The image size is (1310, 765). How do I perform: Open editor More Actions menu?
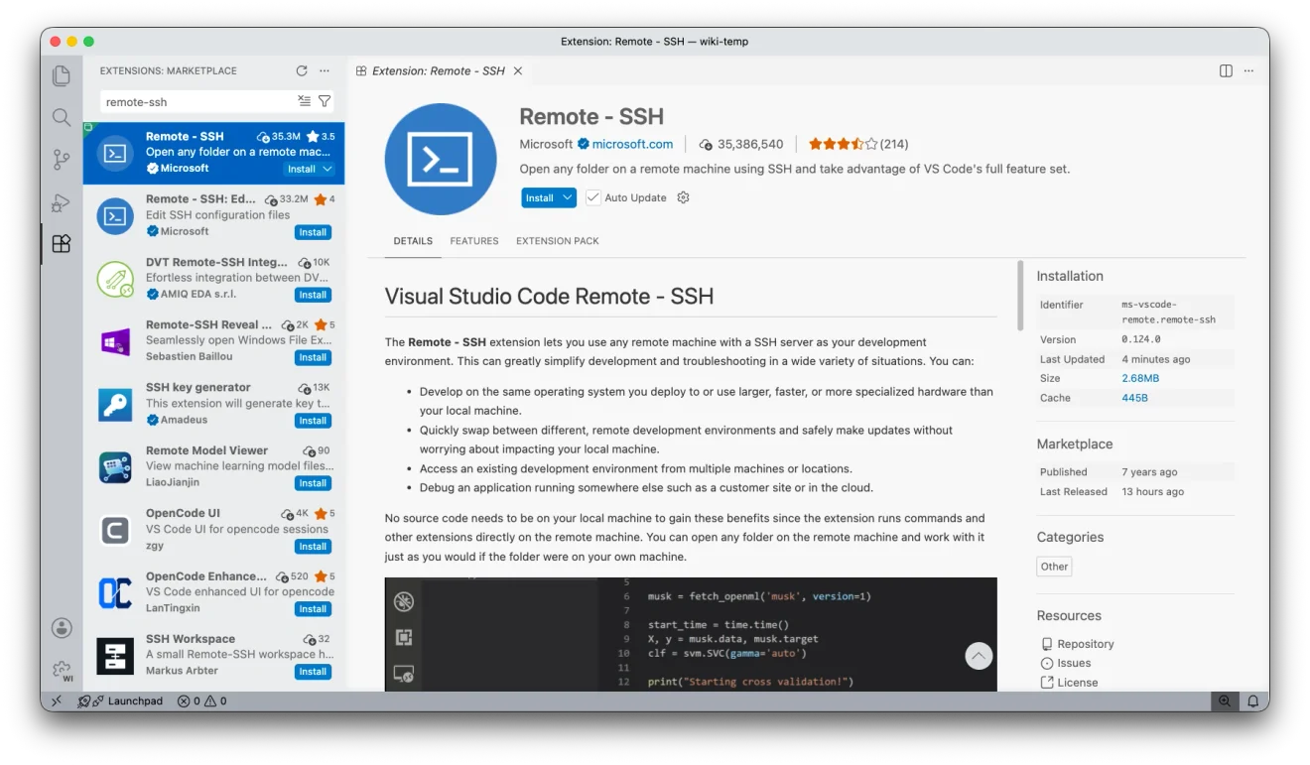[1248, 70]
